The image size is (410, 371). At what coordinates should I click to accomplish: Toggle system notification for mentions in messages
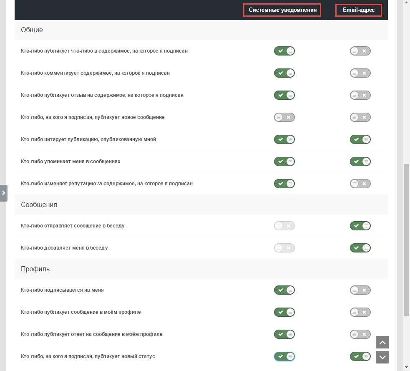284,162
